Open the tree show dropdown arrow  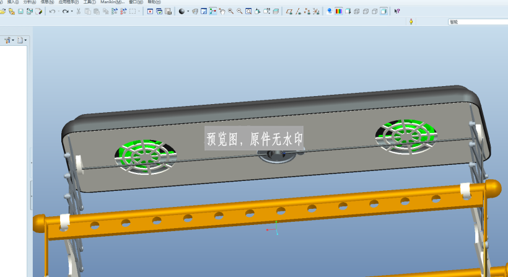click(25, 40)
